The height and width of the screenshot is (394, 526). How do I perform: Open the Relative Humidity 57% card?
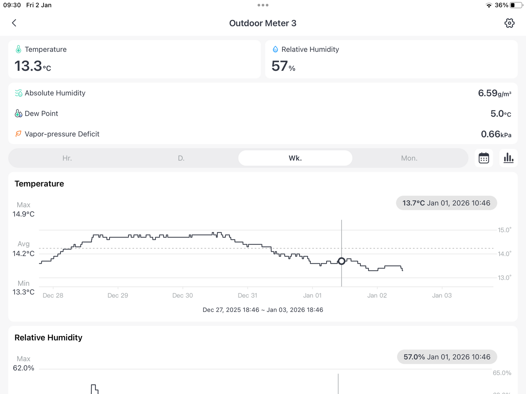(391, 59)
